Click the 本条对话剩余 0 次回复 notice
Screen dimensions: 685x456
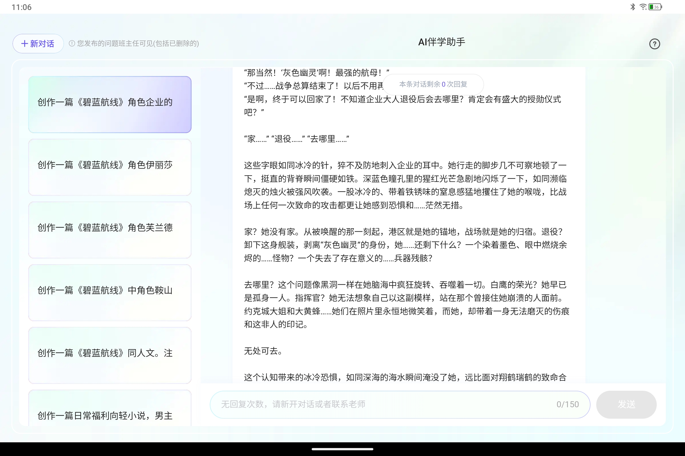coord(433,84)
